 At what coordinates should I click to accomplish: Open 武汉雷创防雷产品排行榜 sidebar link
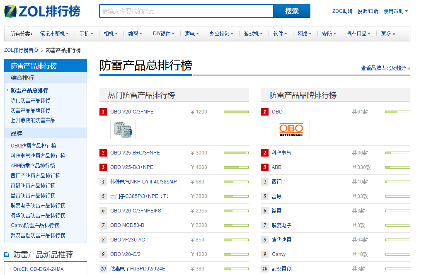(x=38, y=235)
